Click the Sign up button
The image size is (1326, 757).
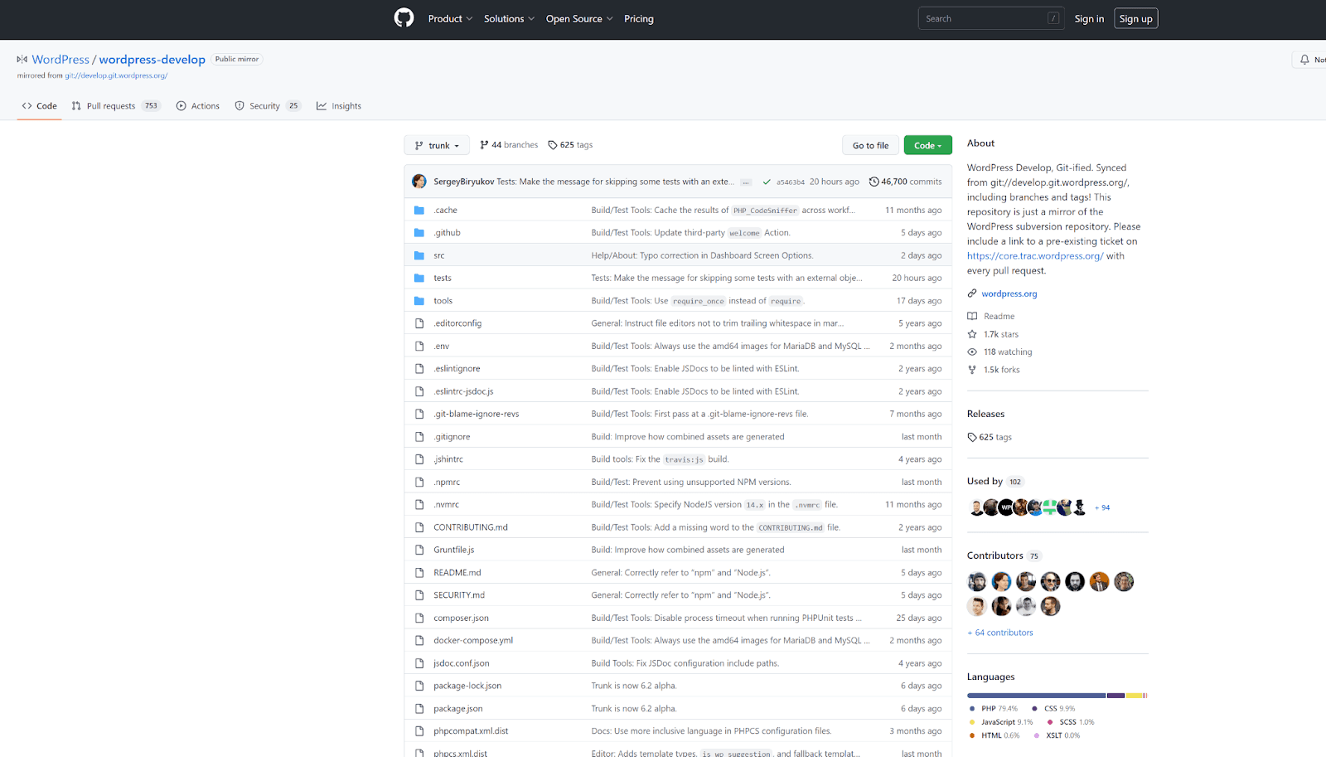click(1135, 18)
